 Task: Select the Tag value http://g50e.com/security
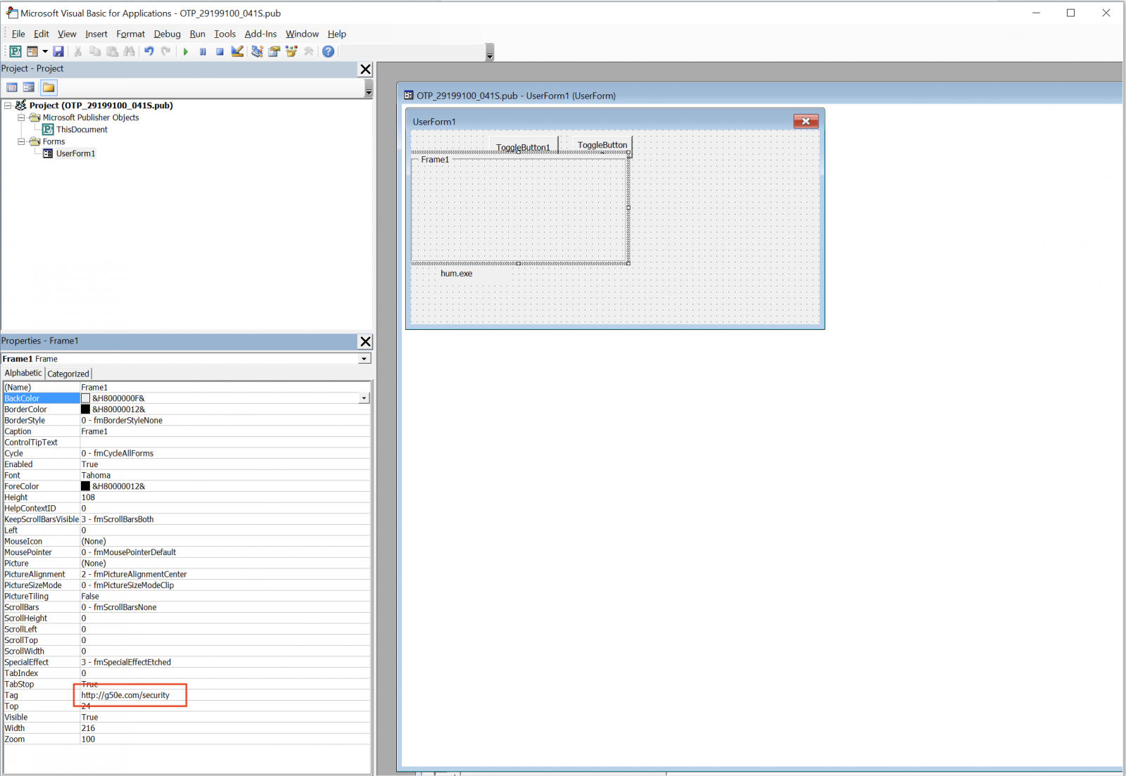tap(125, 695)
